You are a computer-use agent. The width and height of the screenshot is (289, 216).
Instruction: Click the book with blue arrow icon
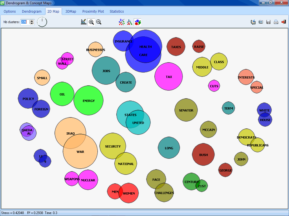click(x=253, y=22)
